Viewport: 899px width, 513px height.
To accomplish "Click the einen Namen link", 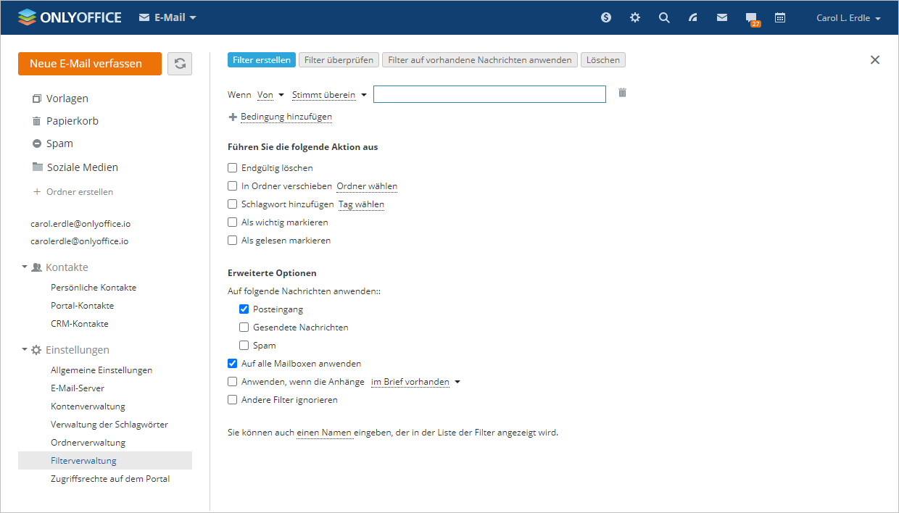I will click(325, 433).
